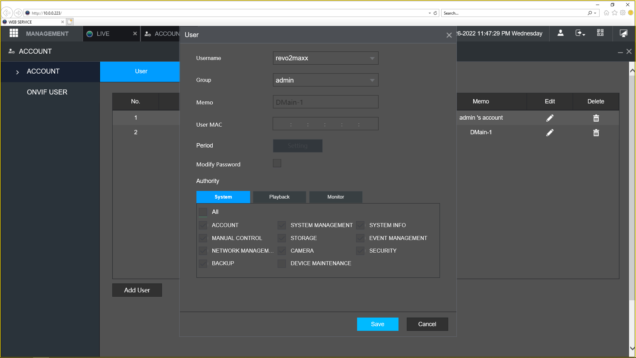Select user row number 2
This screenshot has height=358, width=636.
[135, 132]
